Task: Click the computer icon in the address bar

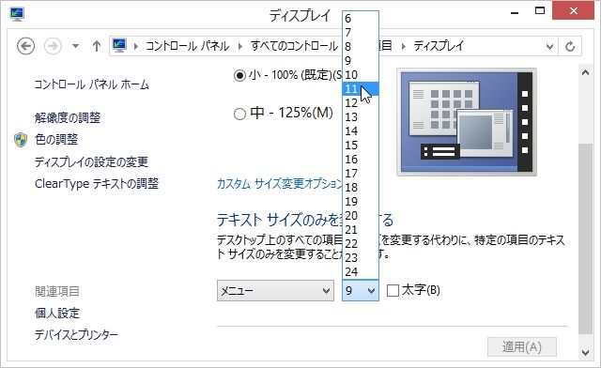Action: click(x=119, y=46)
